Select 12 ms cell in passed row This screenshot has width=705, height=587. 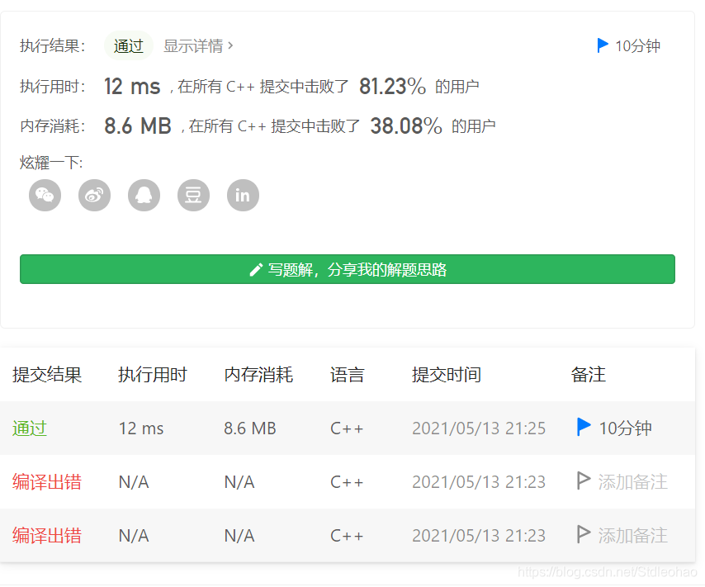pyautogui.click(x=141, y=428)
